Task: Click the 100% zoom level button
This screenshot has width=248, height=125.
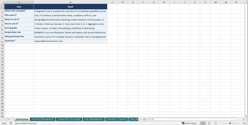Action: click(x=244, y=123)
